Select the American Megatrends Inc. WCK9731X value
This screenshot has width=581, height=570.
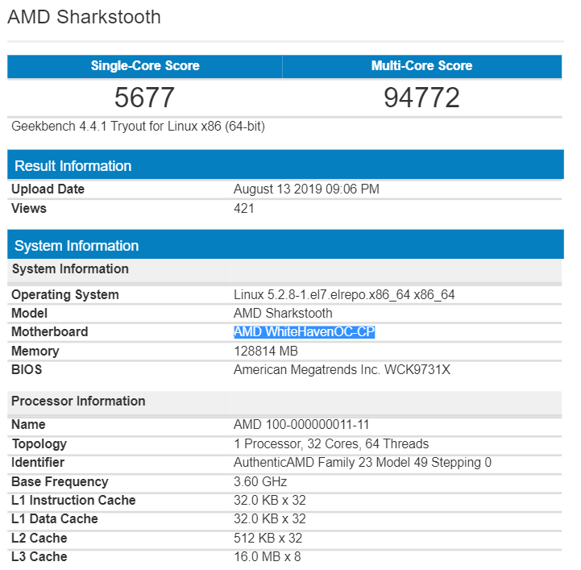coord(342,369)
